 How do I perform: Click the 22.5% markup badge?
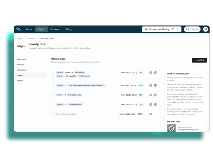[x=140, y=114]
